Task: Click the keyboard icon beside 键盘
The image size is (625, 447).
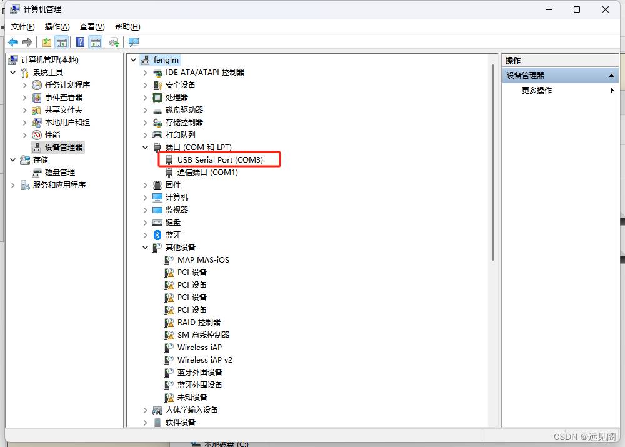Action: point(157,223)
